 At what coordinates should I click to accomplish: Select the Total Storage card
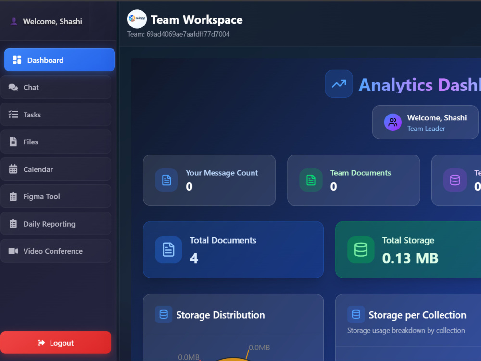click(x=408, y=249)
